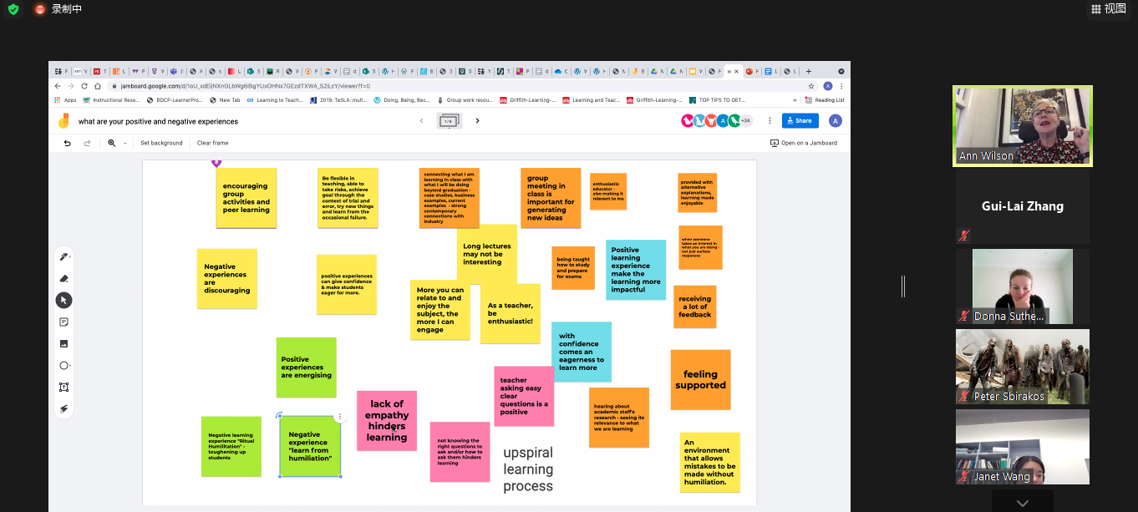Image resolution: width=1138 pixels, height=512 pixels.
Task: Click the pink "lack of empathy" sticky note
Action: (387, 420)
